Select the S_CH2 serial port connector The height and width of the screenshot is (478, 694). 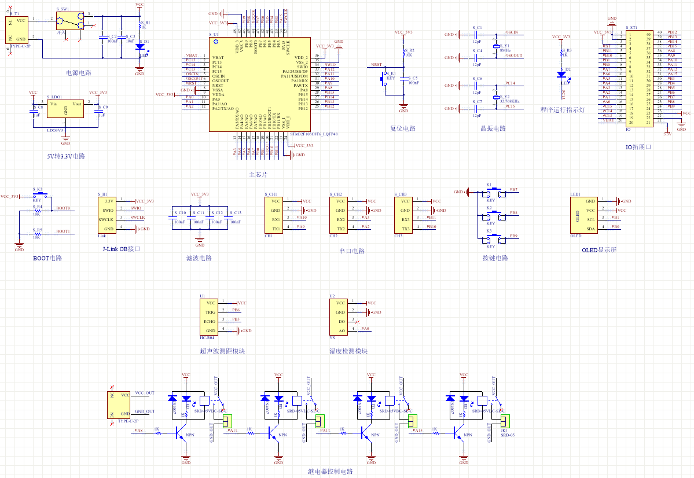click(x=340, y=215)
